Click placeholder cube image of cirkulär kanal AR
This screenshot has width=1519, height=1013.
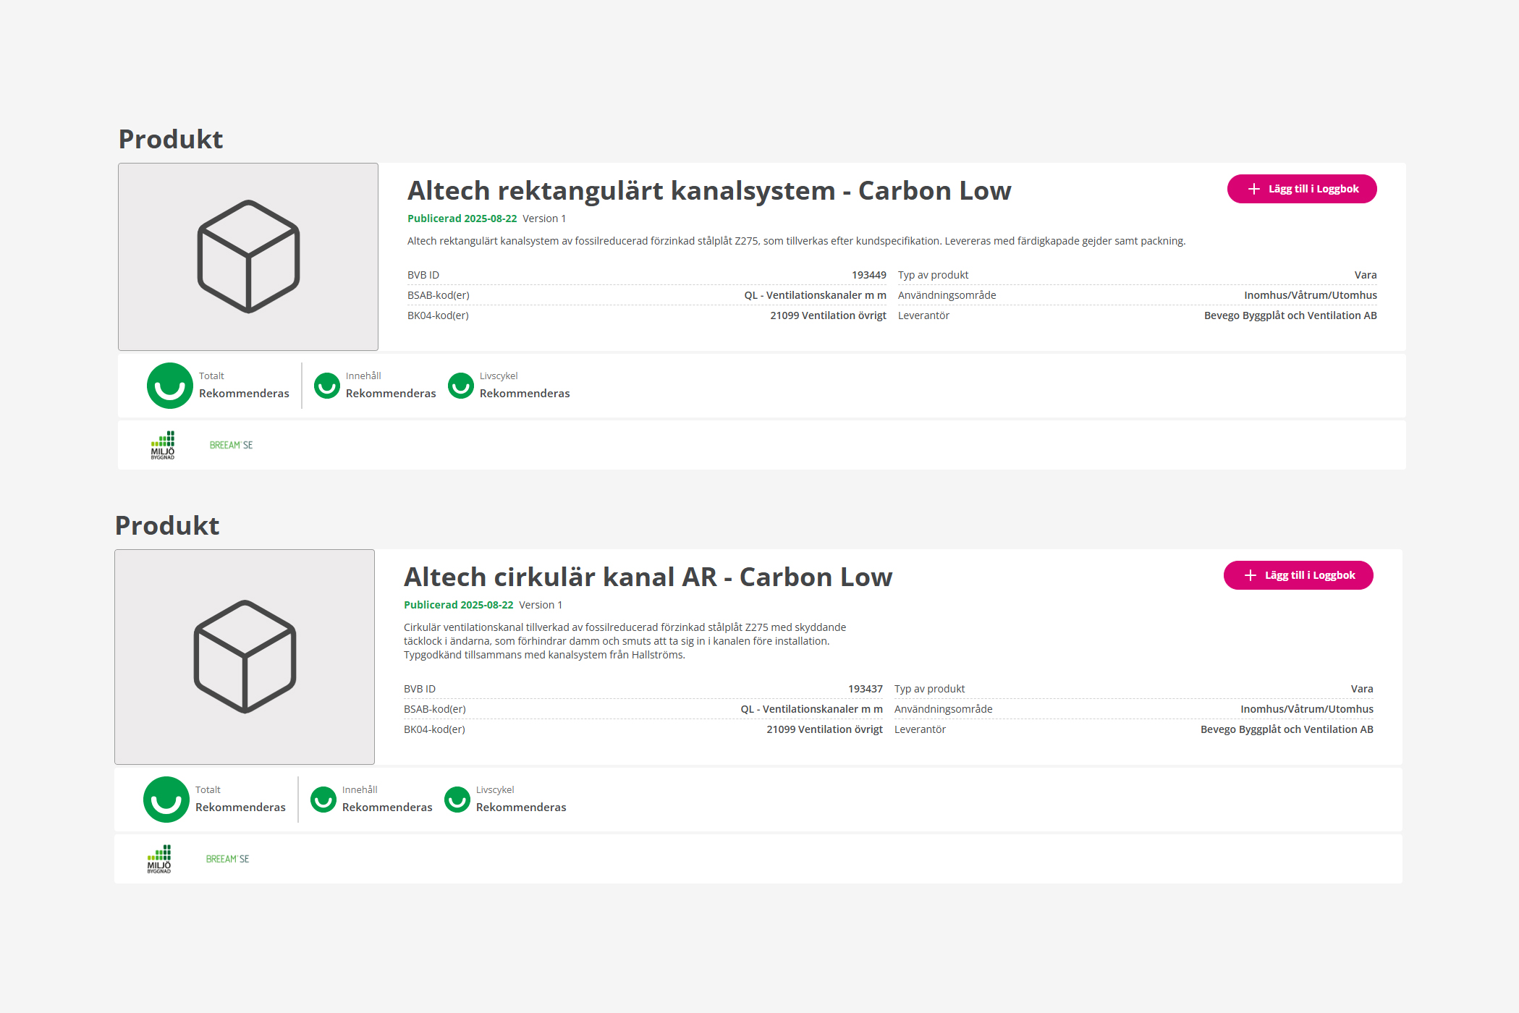(x=245, y=657)
